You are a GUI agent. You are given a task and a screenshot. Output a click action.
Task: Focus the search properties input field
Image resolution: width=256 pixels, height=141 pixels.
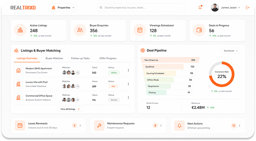[141, 7]
